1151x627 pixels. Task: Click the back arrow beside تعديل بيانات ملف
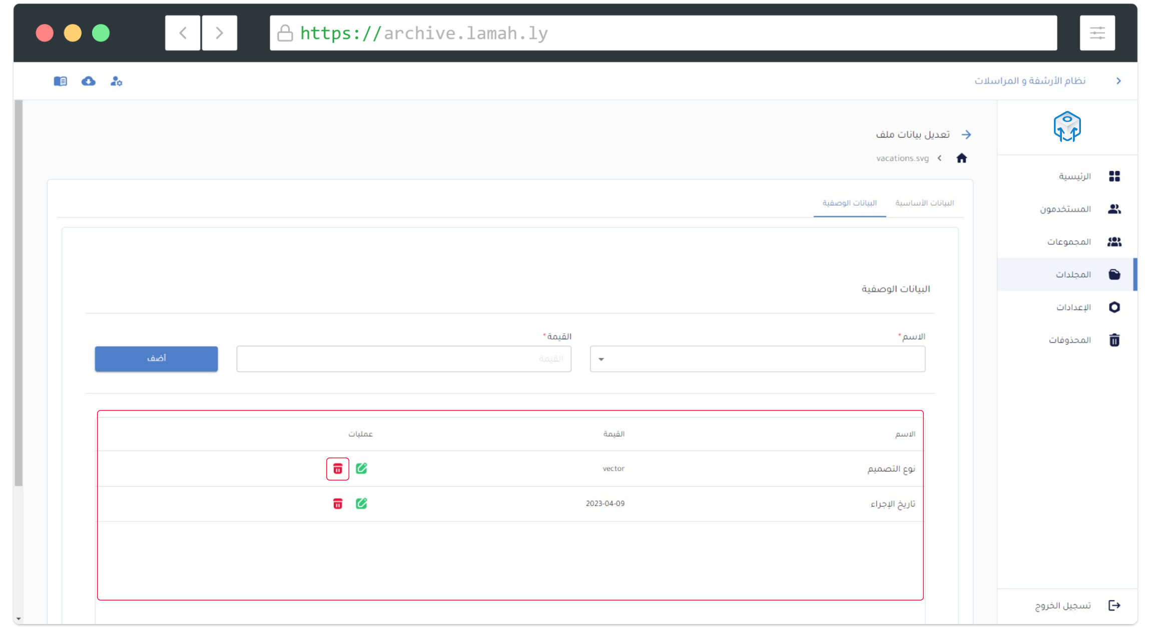click(966, 134)
